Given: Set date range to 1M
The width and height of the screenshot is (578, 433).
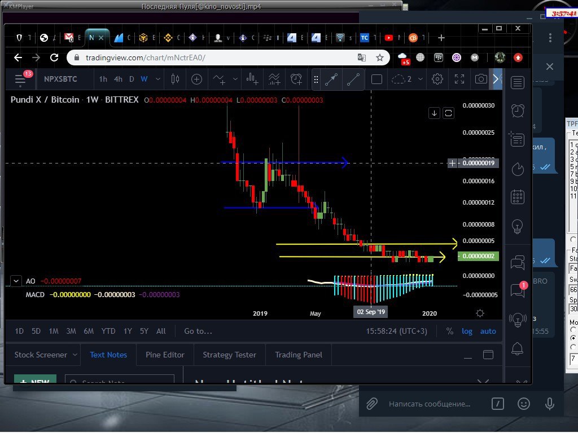Looking at the screenshot, I should 54,331.
